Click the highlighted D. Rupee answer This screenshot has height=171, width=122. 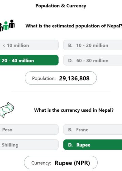93,145
